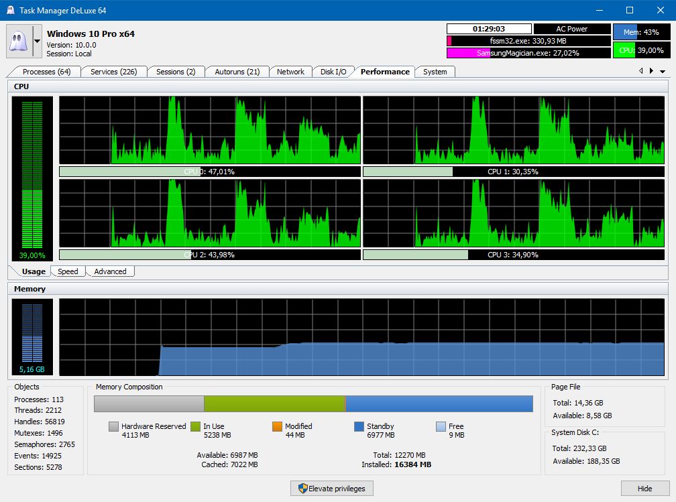Open the Advanced sub-tab

(111, 271)
